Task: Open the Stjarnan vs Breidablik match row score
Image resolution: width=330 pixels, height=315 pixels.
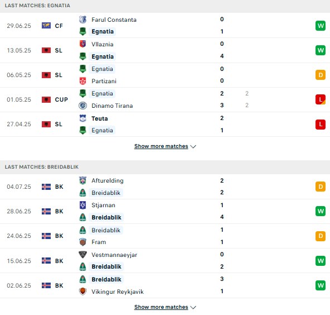Action: (222, 211)
